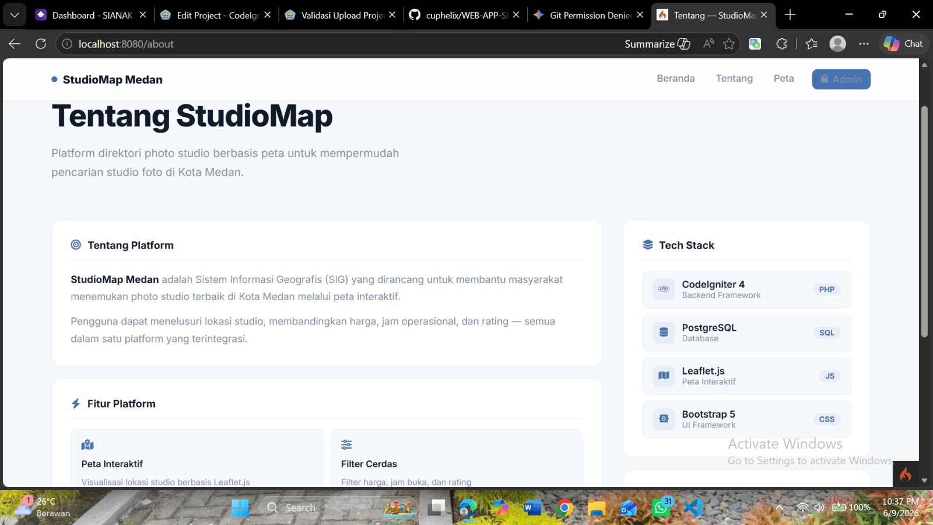Click the browser back arrow
Screen dimensions: 933x525
point(15,44)
